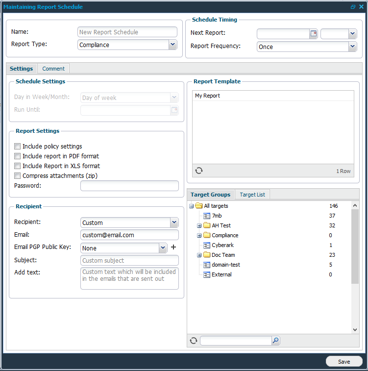Switch to the Target List tab
368x371 pixels.
point(252,195)
